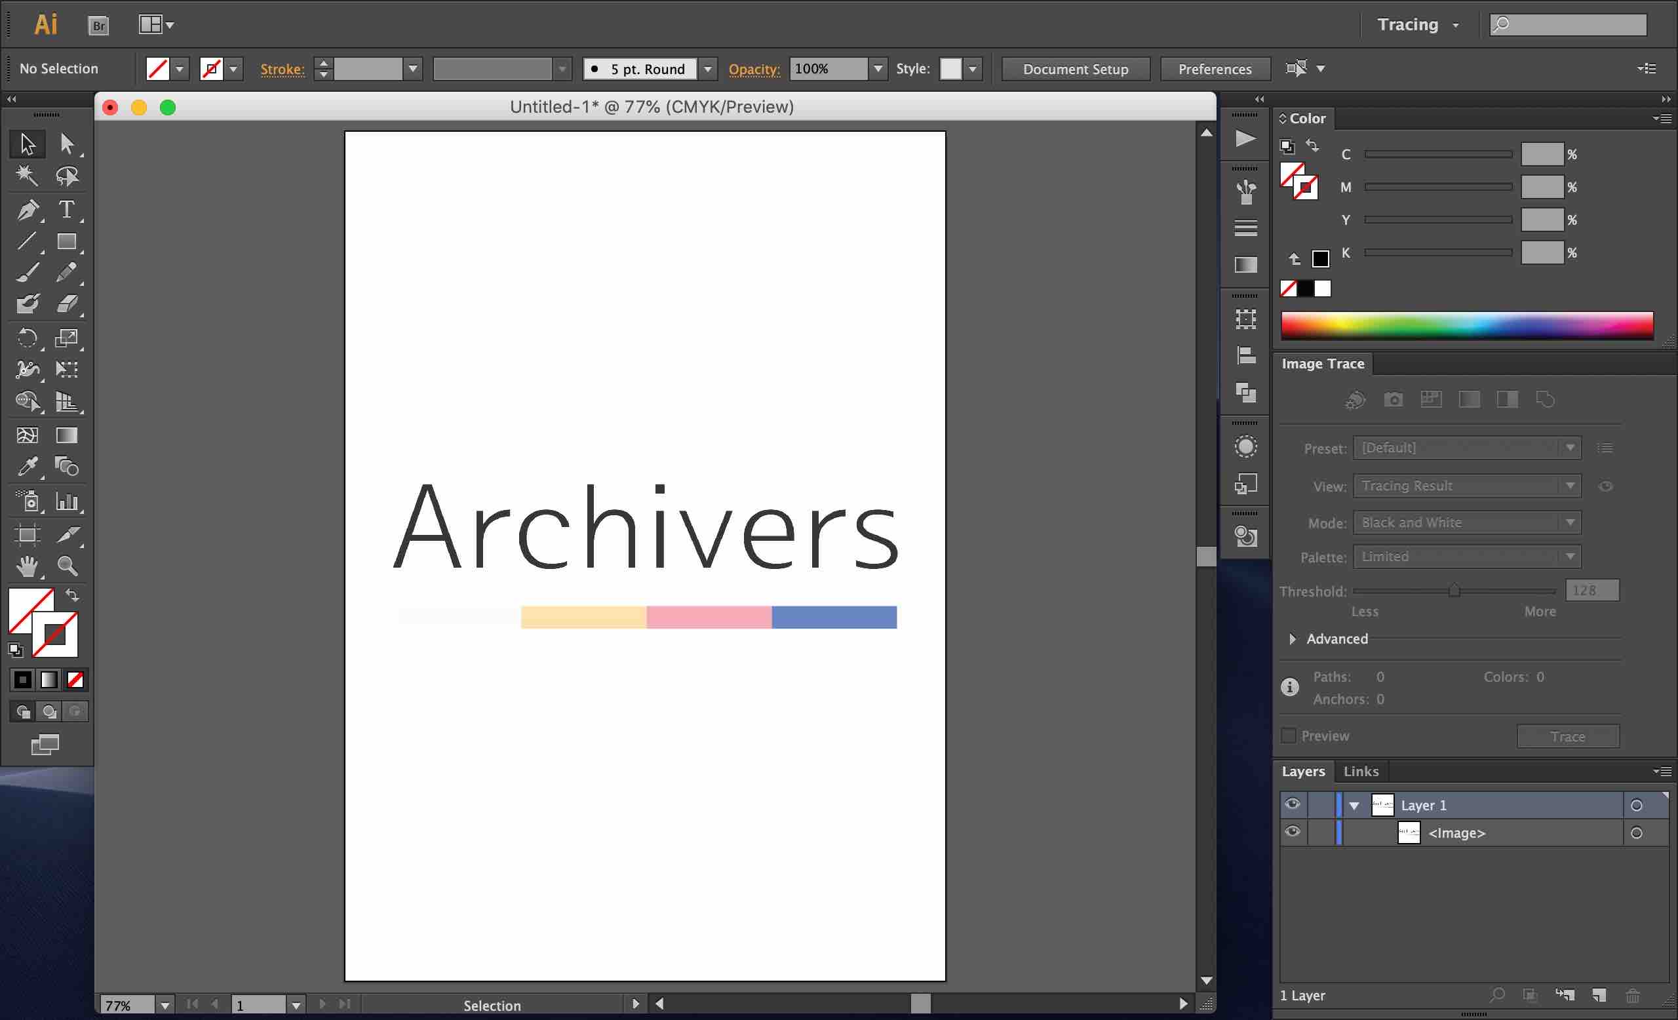
Task: Click the Preferences button
Action: (1215, 69)
